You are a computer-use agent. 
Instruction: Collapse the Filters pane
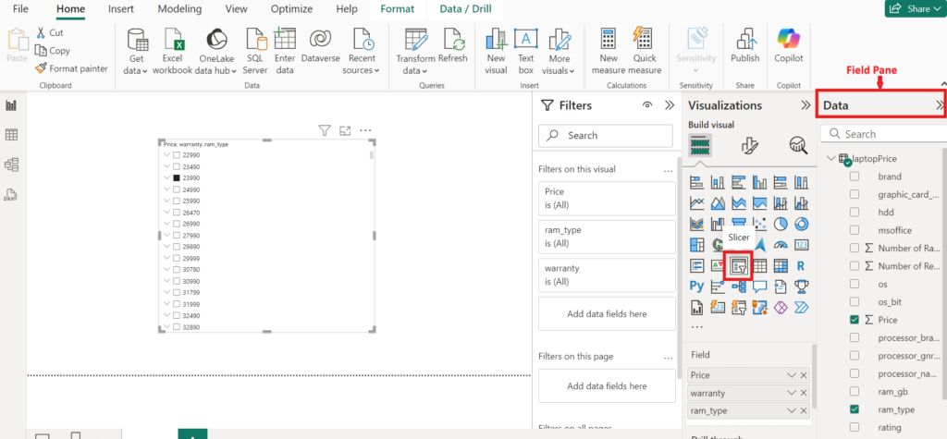[670, 105]
